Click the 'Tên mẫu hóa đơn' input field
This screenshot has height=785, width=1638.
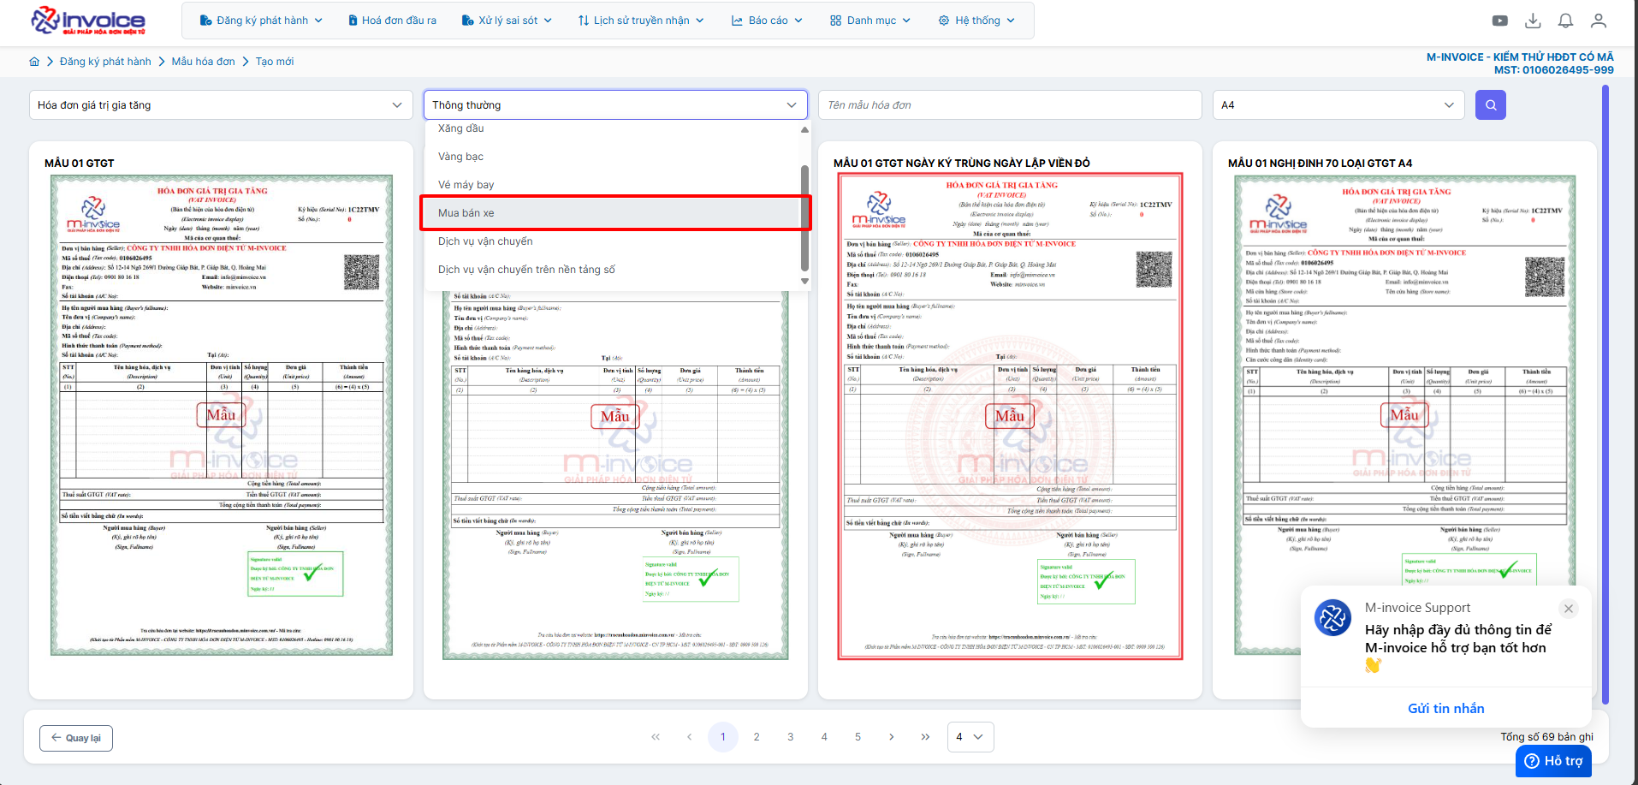pyautogui.click(x=1009, y=105)
